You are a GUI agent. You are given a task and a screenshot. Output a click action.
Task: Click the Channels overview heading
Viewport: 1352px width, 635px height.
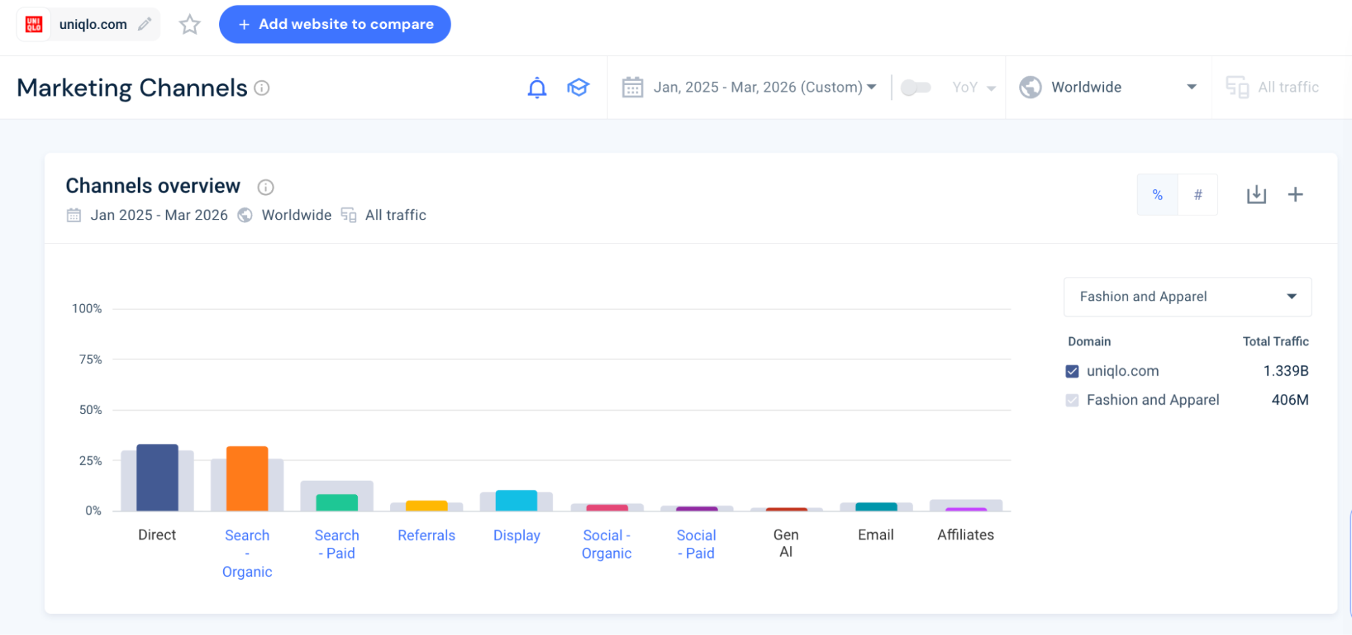click(153, 186)
